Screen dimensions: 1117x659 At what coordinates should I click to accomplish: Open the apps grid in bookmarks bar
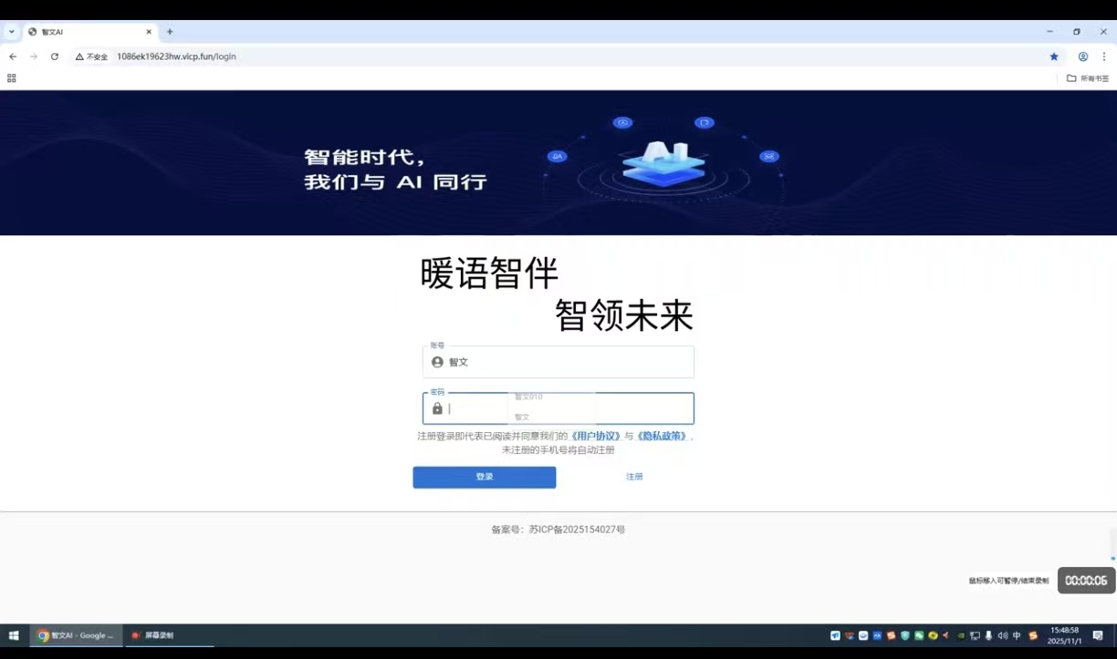[x=12, y=78]
